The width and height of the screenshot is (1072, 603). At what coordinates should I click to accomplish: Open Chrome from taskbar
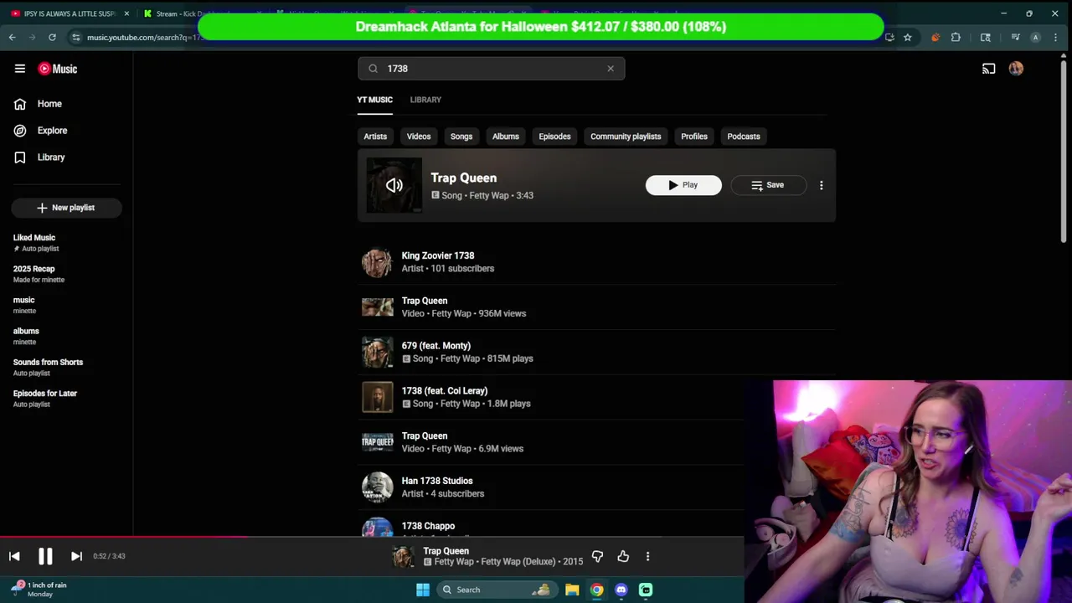[x=596, y=590]
